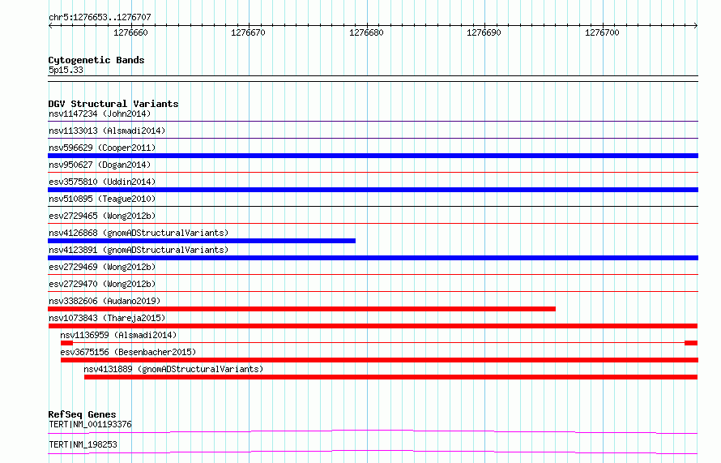Click the right arrow end of the ruler
Screen dimensions: 721x463
pos(696,25)
